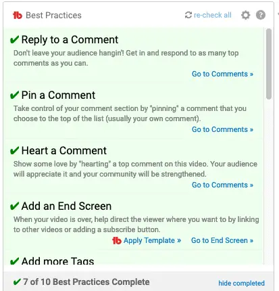
Task: Click the green checkmark beside Pin a Comment
Action: tap(14, 95)
